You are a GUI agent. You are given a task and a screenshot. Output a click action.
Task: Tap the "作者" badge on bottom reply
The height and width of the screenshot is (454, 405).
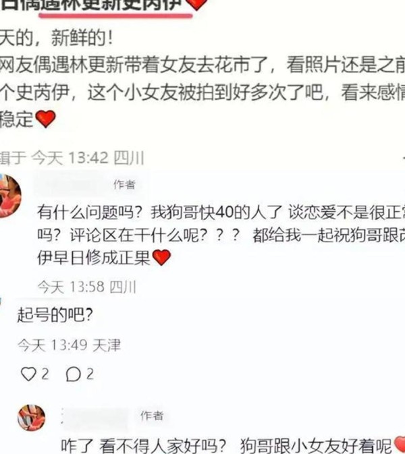[152, 416]
